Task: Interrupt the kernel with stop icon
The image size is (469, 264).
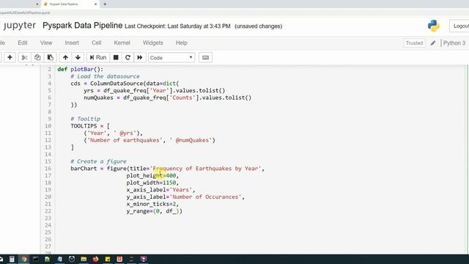Action: click(116, 57)
